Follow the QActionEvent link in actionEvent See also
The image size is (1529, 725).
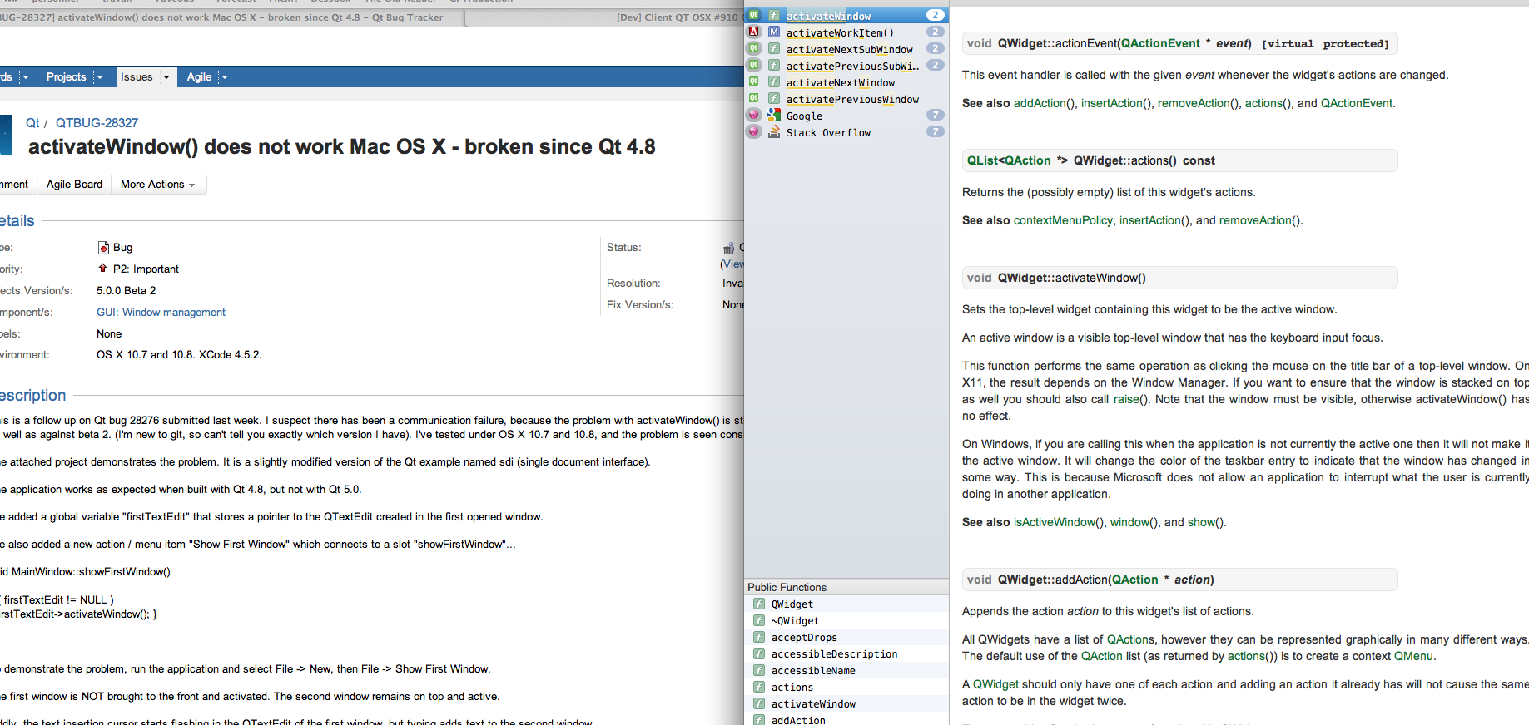[x=1356, y=103]
